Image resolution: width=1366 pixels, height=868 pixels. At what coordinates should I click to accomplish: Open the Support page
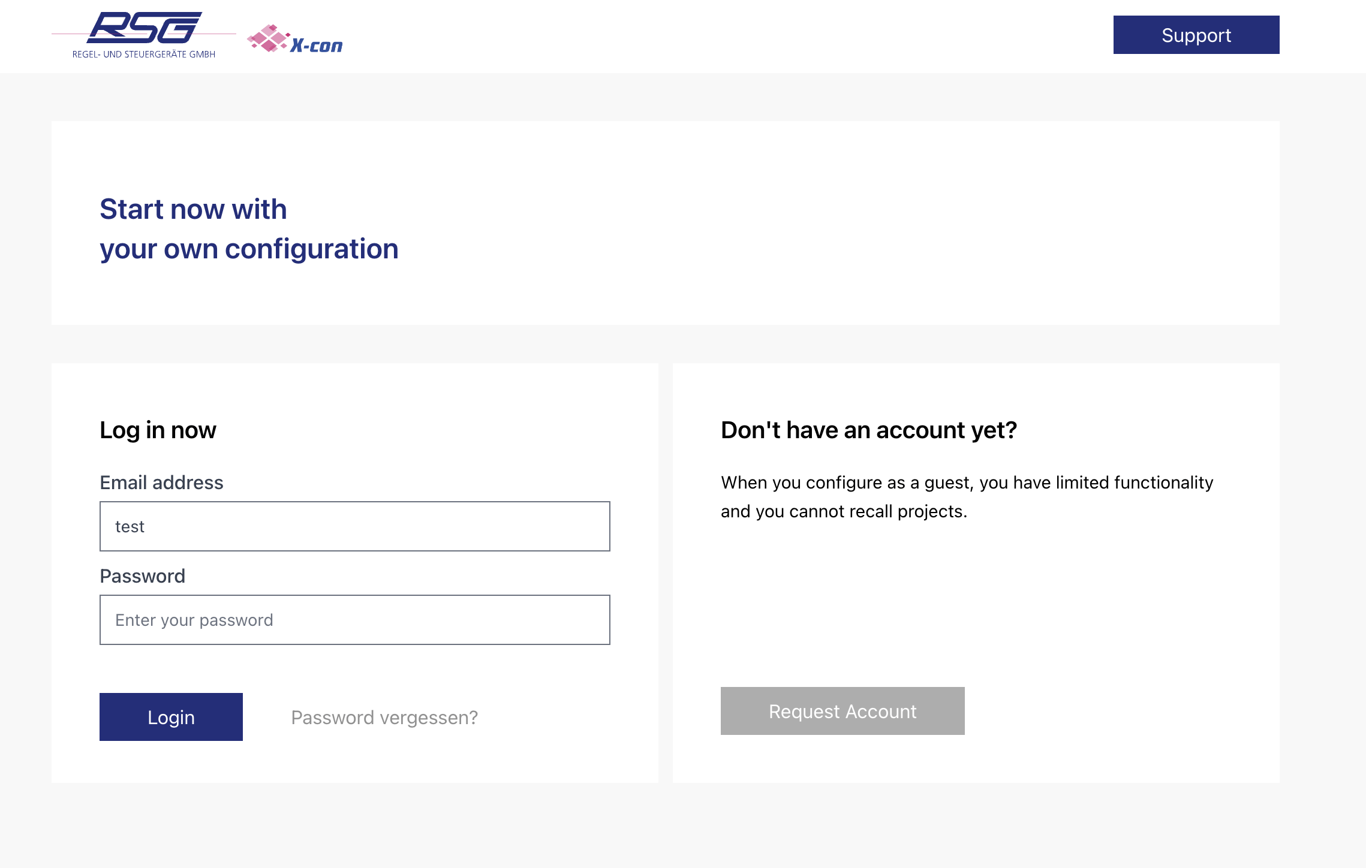click(1196, 35)
